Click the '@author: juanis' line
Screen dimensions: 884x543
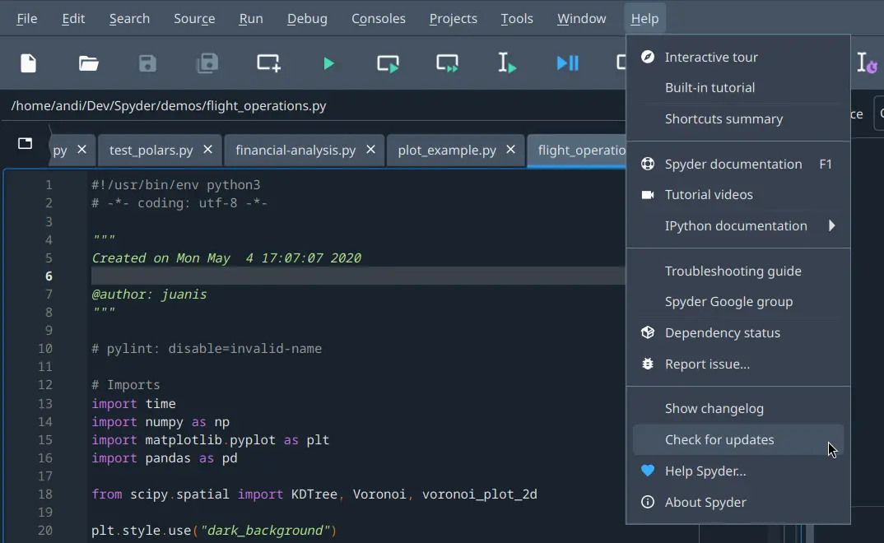click(150, 294)
